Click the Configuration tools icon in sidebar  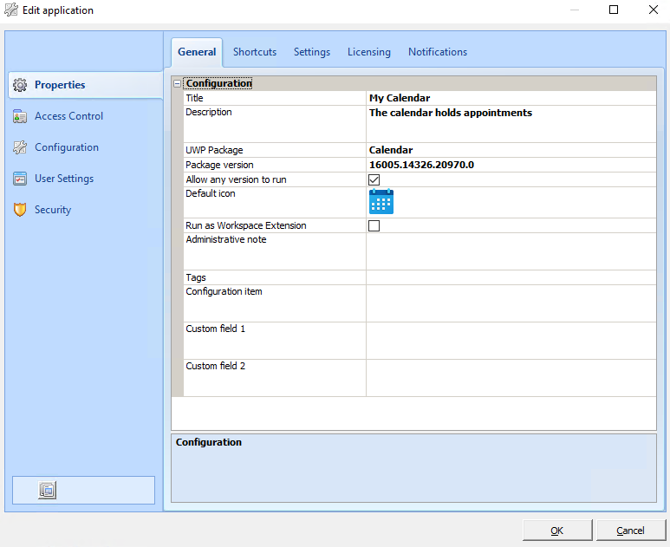[x=20, y=147]
